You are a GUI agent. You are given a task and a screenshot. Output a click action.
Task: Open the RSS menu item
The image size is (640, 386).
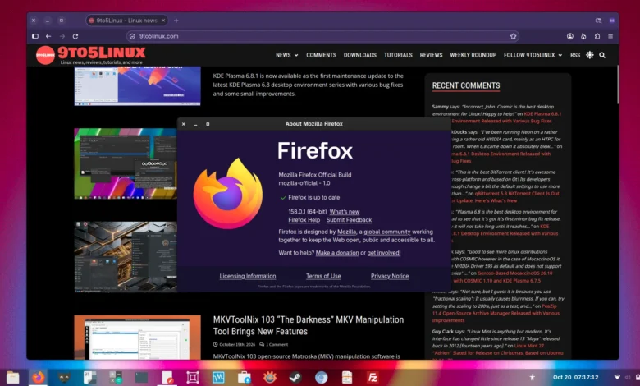(575, 55)
